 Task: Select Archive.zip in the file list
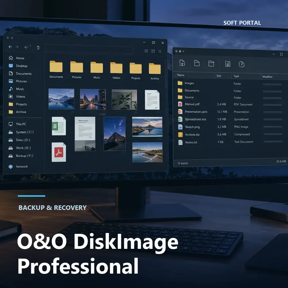coord(230,134)
